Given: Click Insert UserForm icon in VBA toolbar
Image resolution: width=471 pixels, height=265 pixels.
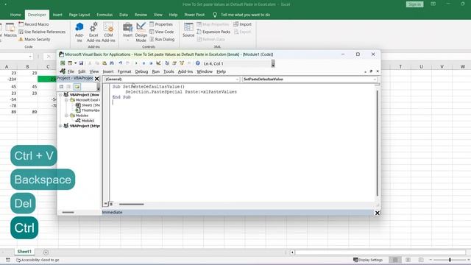Looking at the screenshot, I should (70, 63).
